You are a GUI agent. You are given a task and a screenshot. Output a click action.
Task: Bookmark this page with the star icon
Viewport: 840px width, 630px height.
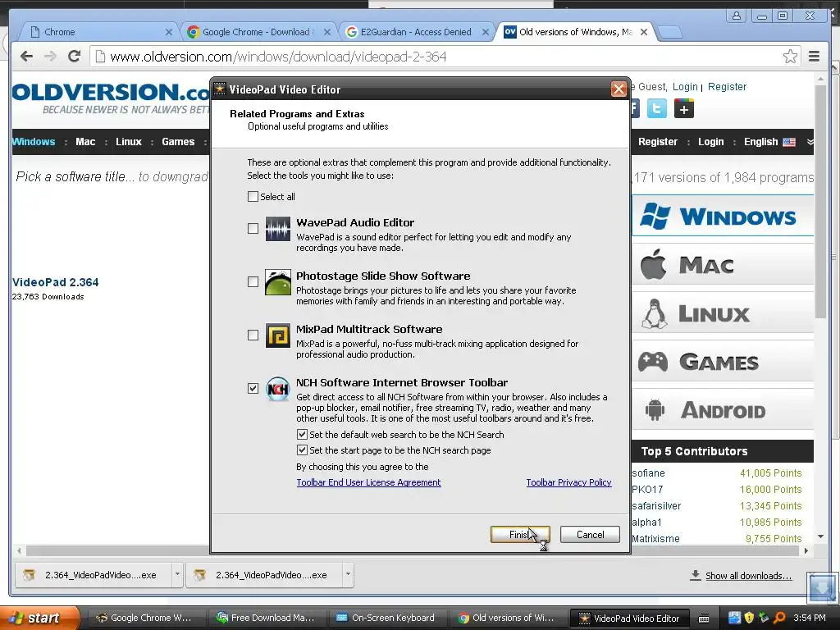[790, 57]
